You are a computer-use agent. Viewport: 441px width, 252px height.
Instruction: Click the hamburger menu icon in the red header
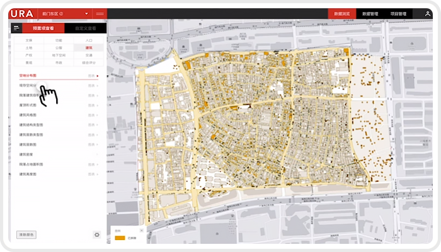click(100, 13)
